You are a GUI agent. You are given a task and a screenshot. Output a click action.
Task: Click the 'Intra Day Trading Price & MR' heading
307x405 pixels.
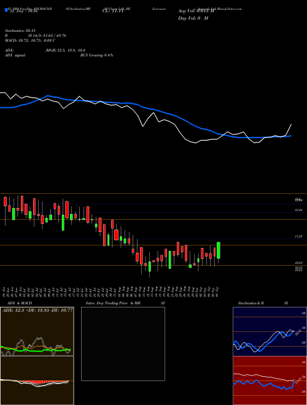point(113,303)
